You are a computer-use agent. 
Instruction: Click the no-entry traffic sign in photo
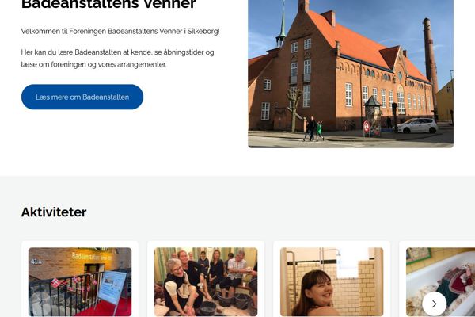coord(367,125)
